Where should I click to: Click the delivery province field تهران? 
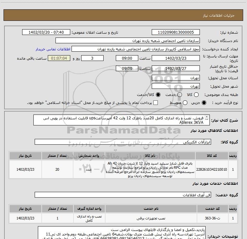click(176, 78)
